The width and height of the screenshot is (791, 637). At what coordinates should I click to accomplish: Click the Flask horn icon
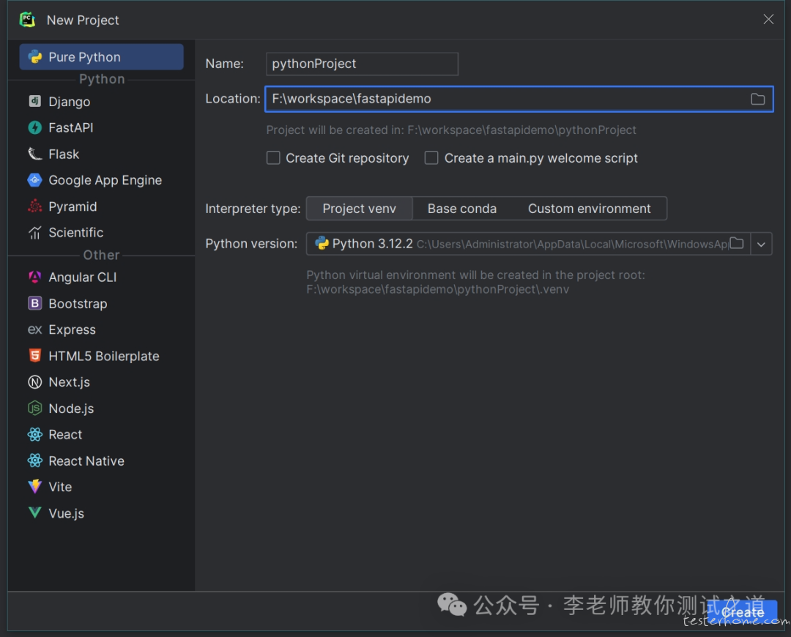[x=35, y=154]
